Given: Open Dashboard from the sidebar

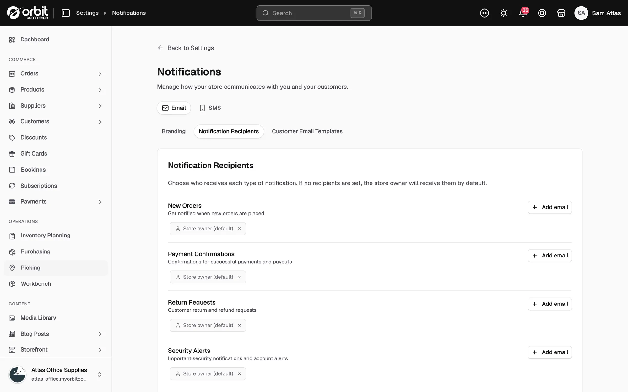Looking at the screenshot, I should (56, 40).
